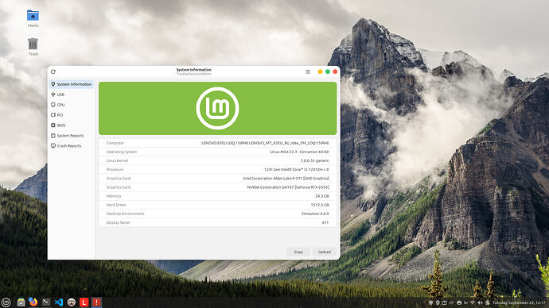Open the printer tray icon
The height and width of the screenshot is (308, 549).
[x=459, y=302]
